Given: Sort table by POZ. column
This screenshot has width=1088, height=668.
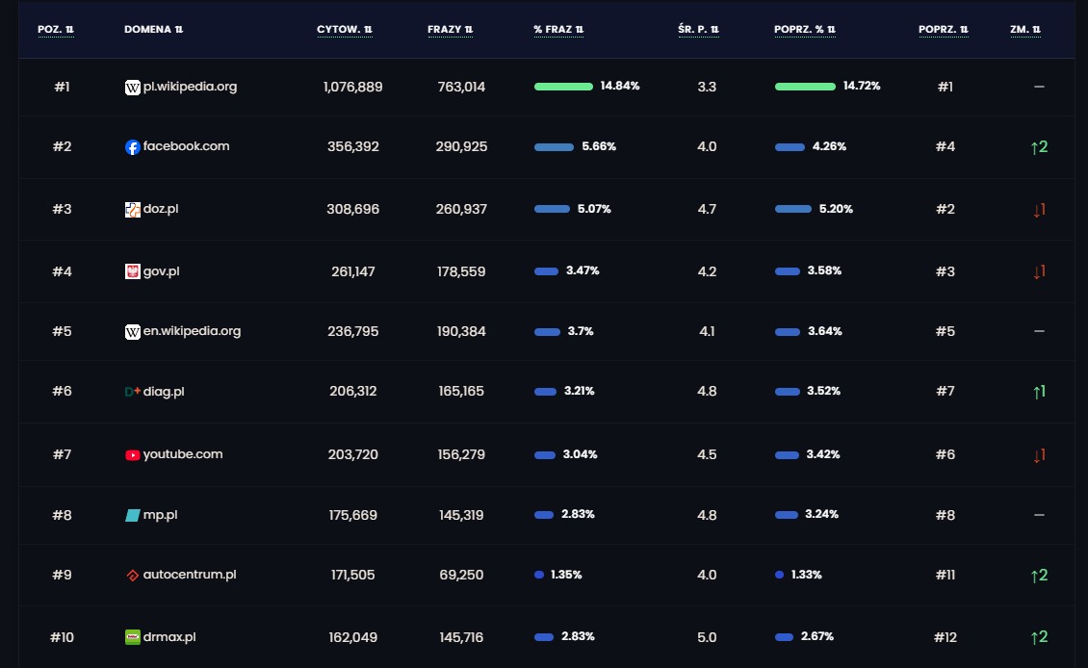Looking at the screenshot, I should (x=56, y=29).
